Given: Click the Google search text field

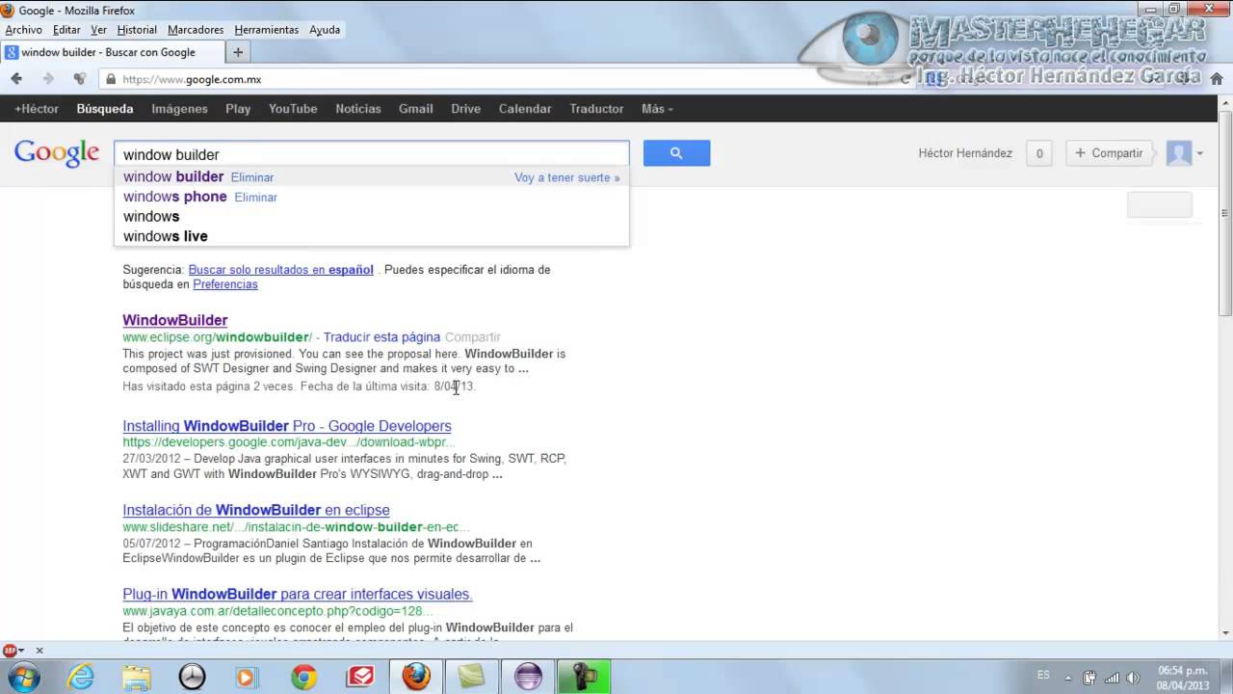Looking at the screenshot, I should (372, 154).
